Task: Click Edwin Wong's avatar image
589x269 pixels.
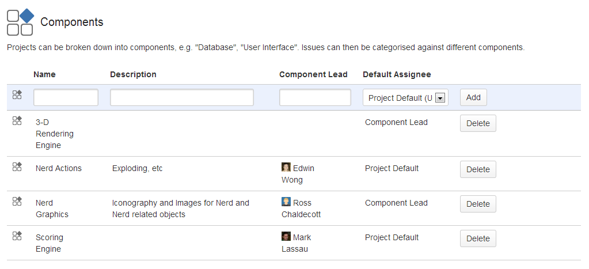Action: click(286, 168)
